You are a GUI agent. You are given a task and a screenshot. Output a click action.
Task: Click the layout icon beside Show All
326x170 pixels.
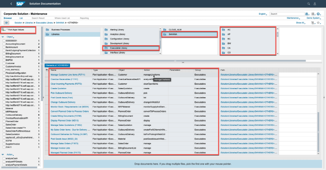pos(312,23)
